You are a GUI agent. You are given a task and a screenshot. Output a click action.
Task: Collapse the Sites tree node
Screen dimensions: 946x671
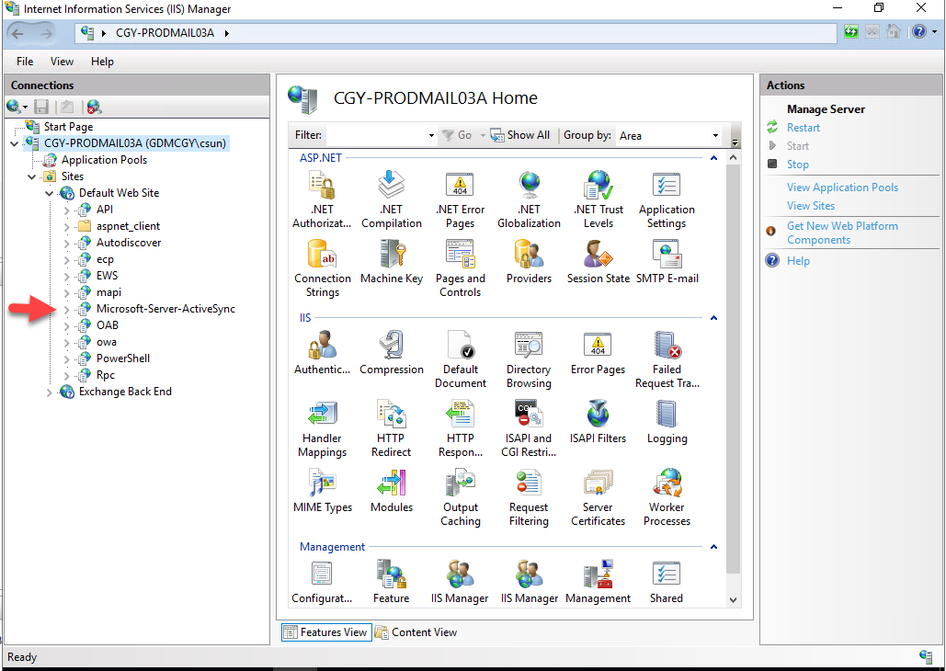[x=31, y=176]
